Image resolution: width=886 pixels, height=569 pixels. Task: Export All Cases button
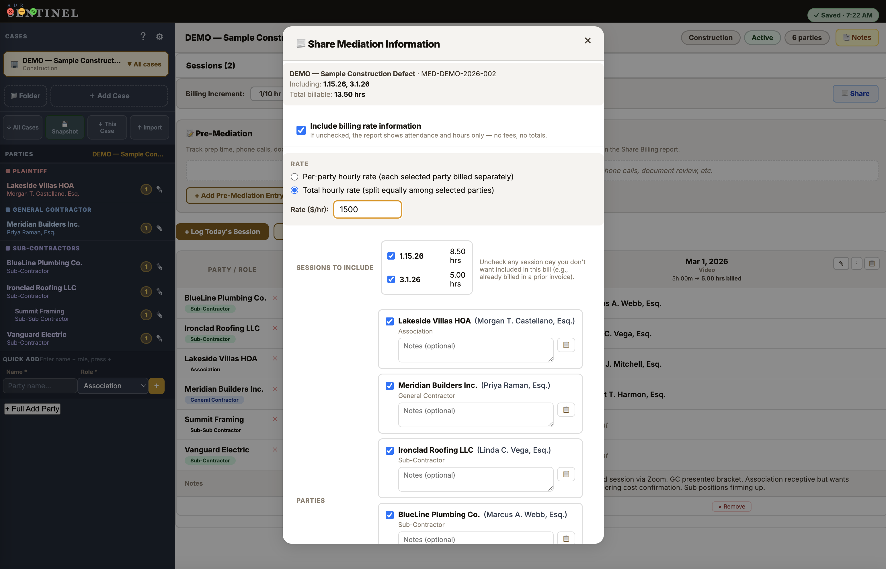23,127
